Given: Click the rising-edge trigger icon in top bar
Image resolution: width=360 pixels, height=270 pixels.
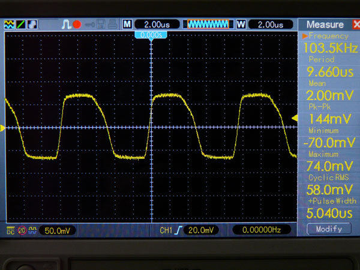Looking at the screenshot, I should [x=67, y=25].
